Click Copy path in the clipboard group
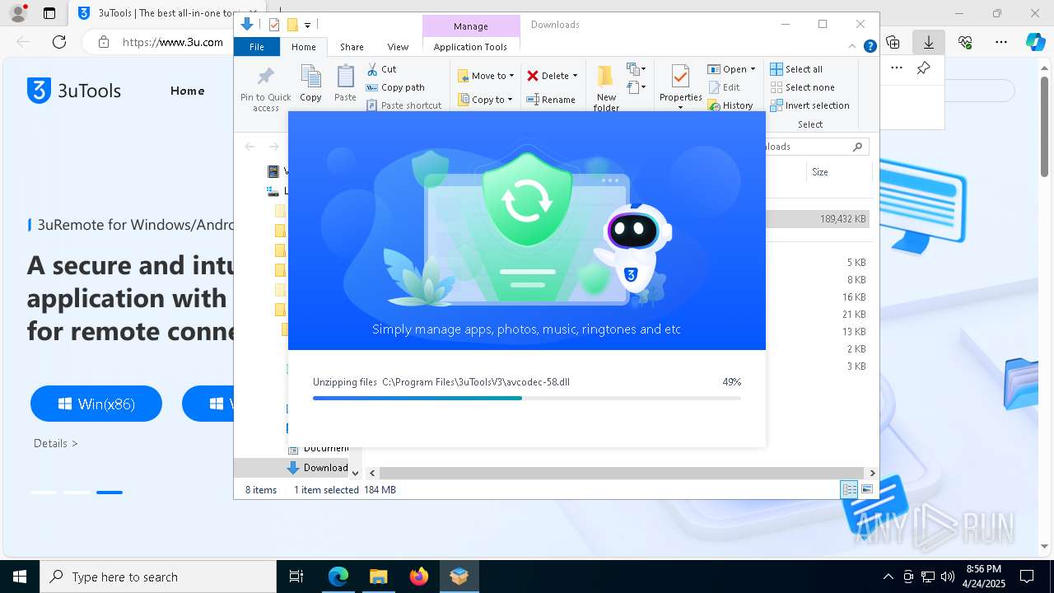 tap(395, 87)
